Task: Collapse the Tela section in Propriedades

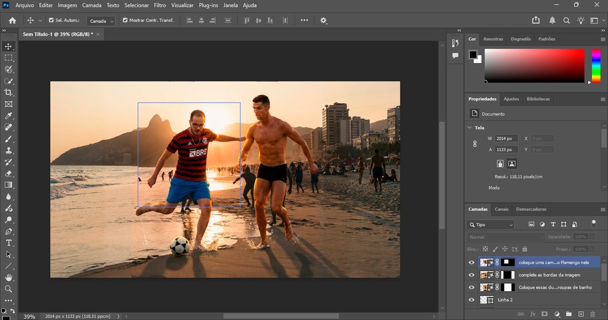Action: pos(470,128)
